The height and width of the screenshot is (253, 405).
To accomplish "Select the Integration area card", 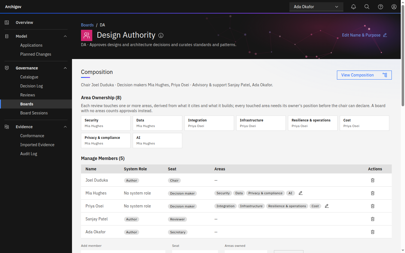I will (209, 123).
